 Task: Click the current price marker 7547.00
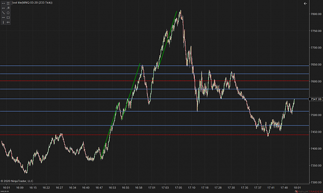316,99
